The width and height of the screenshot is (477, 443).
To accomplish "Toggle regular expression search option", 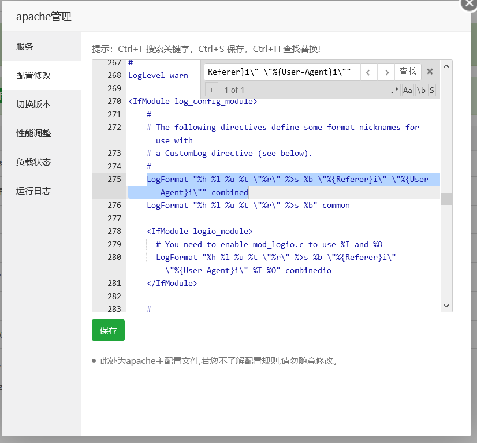I will [x=394, y=90].
